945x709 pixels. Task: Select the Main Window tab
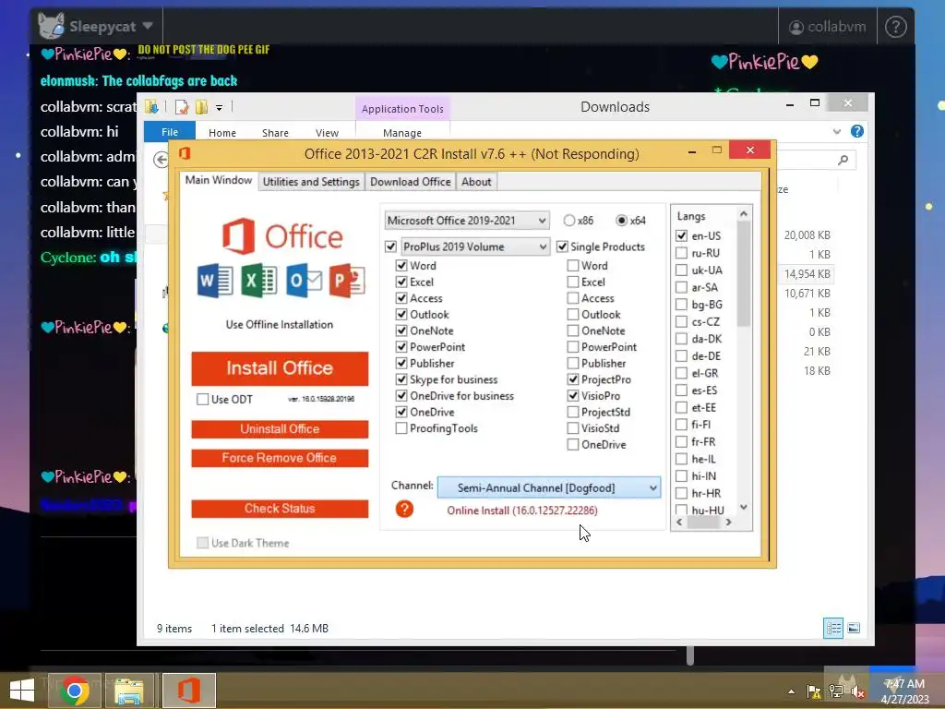click(218, 180)
